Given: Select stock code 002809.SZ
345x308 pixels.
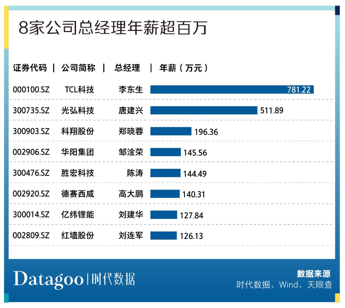Looking at the screenshot, I should coord(31,236).
